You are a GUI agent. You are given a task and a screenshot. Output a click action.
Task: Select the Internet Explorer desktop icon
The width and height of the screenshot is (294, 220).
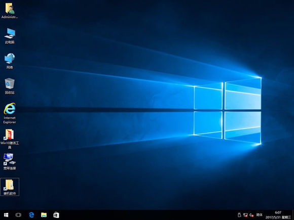click(10, 113)
